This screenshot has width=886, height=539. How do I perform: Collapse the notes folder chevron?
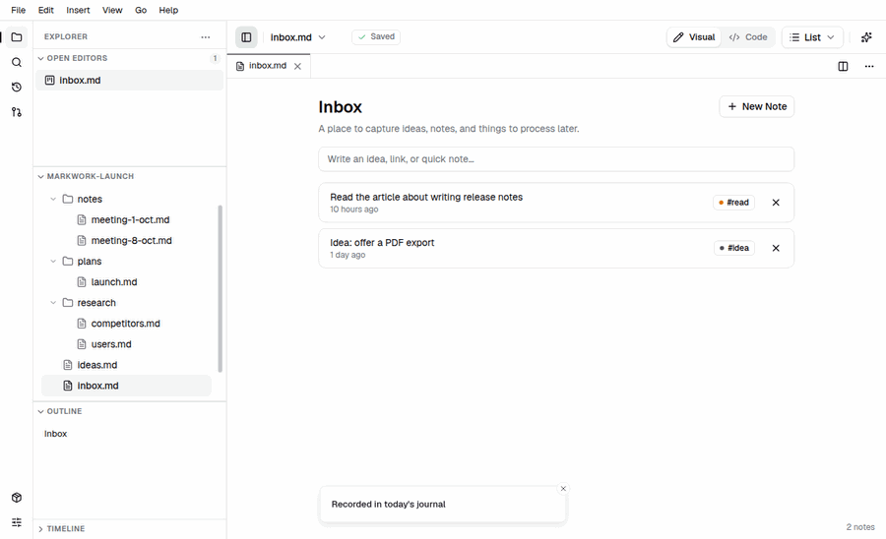[x=53, y=199]
